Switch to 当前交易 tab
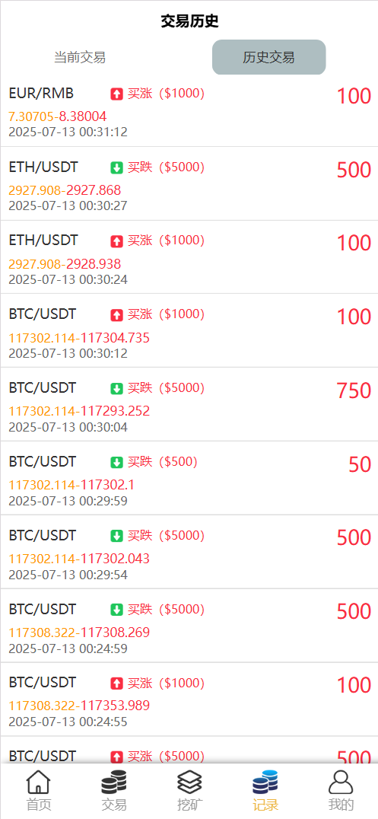Screen dimensions: 378x819 80,57
